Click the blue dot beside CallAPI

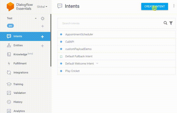(x=61, y=42)
